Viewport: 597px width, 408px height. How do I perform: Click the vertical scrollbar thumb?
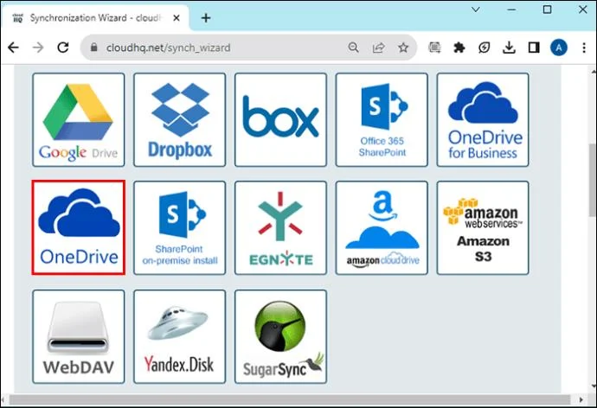point(593,180)
